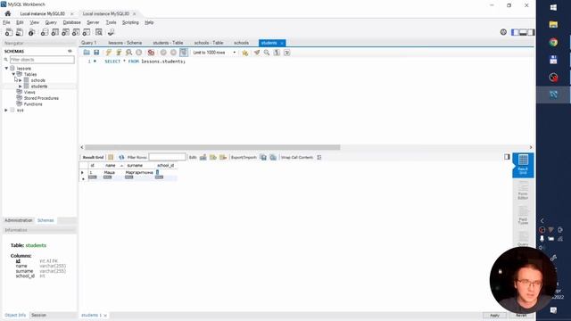Delete selected rows icon
The width and height of the screenshot is (571, 321).
[223, 157]
